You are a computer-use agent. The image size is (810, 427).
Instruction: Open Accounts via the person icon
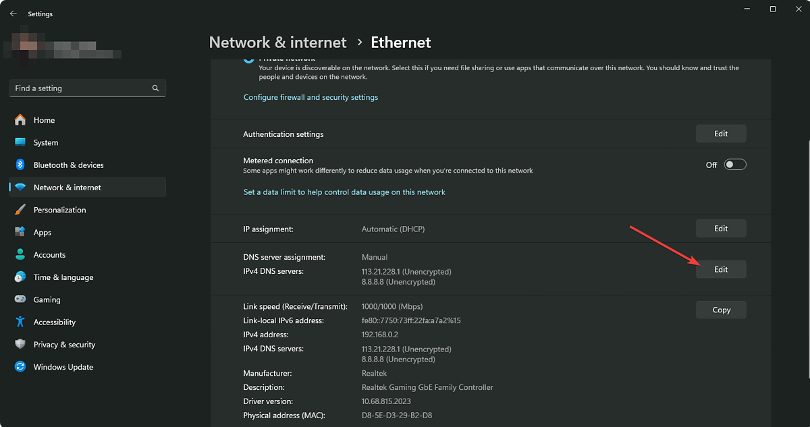[x=20, y=255]
